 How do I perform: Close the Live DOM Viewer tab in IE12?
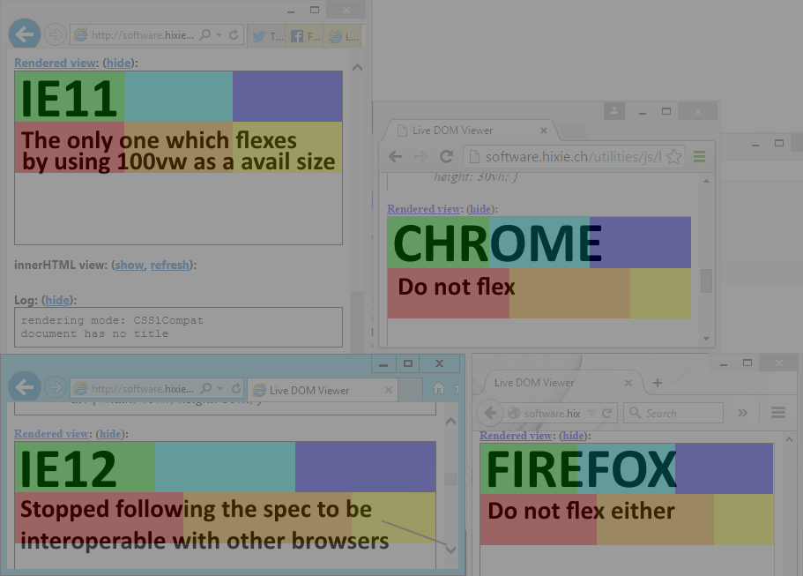(x=389, y=390)
